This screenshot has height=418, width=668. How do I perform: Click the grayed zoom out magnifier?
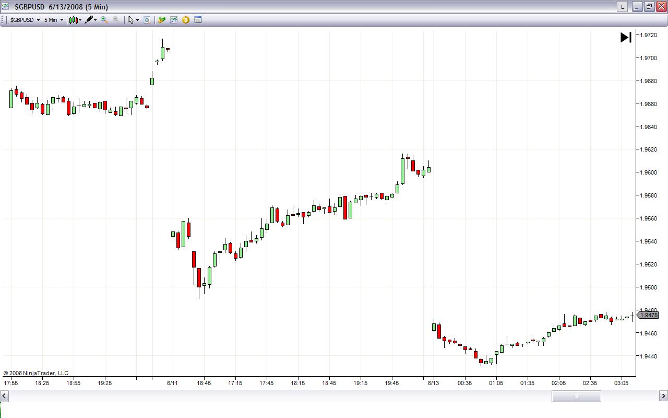(x=116, y=20)
